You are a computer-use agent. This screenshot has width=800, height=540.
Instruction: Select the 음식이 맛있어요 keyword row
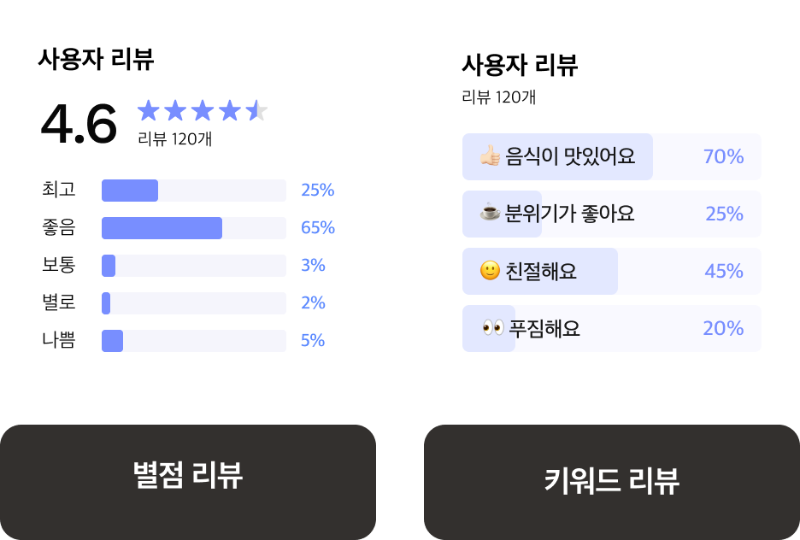[x=611, y=156]
